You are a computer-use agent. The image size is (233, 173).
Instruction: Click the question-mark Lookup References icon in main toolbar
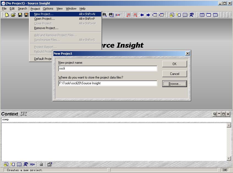pos(178,15)
